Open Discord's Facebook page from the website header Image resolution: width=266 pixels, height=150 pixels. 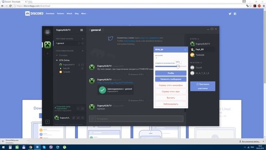point(235,14)
